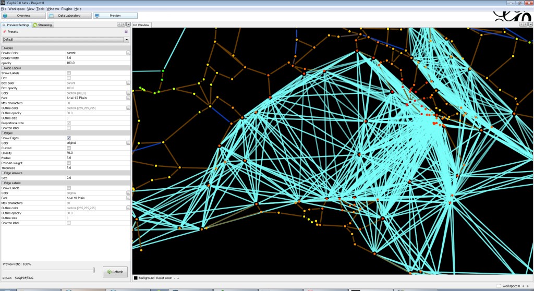Image resolution: width=534 pixels, height=291 pixels.
Task: Open the Window menu
Action: (53, 9)
